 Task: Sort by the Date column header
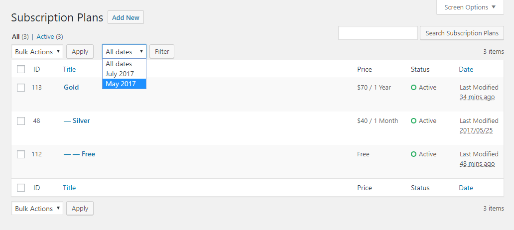(466, 69)
